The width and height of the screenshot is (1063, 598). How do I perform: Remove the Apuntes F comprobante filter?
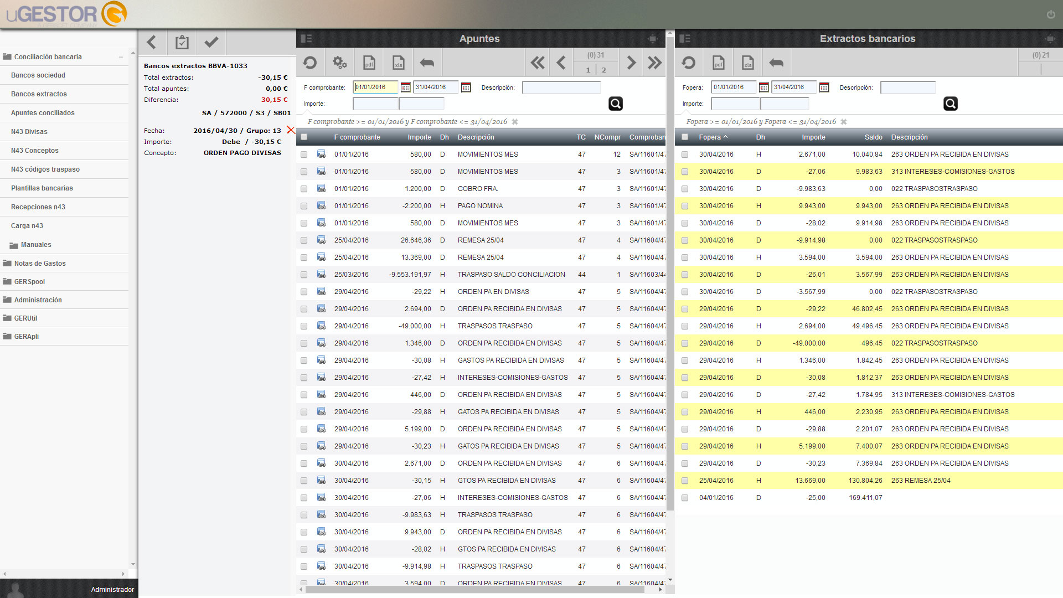click(x=515, y=122)
